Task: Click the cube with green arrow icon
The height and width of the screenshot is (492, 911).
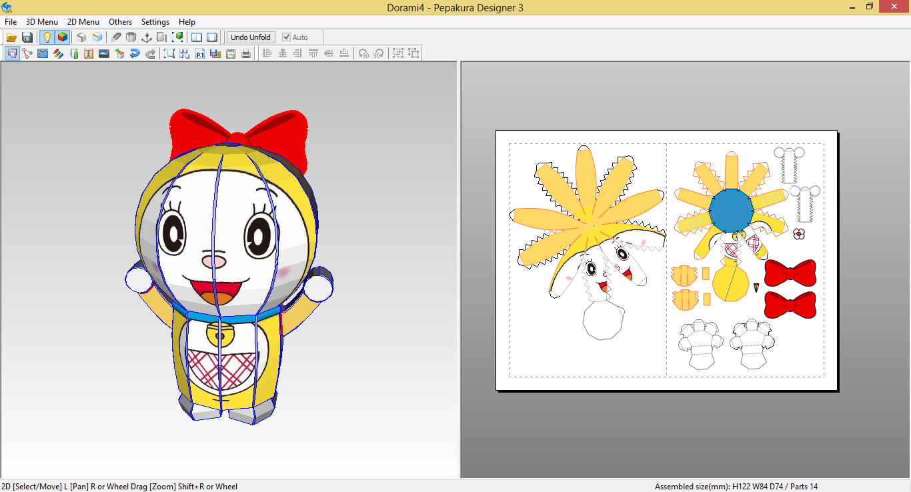Action: click(x=119, y=53)
